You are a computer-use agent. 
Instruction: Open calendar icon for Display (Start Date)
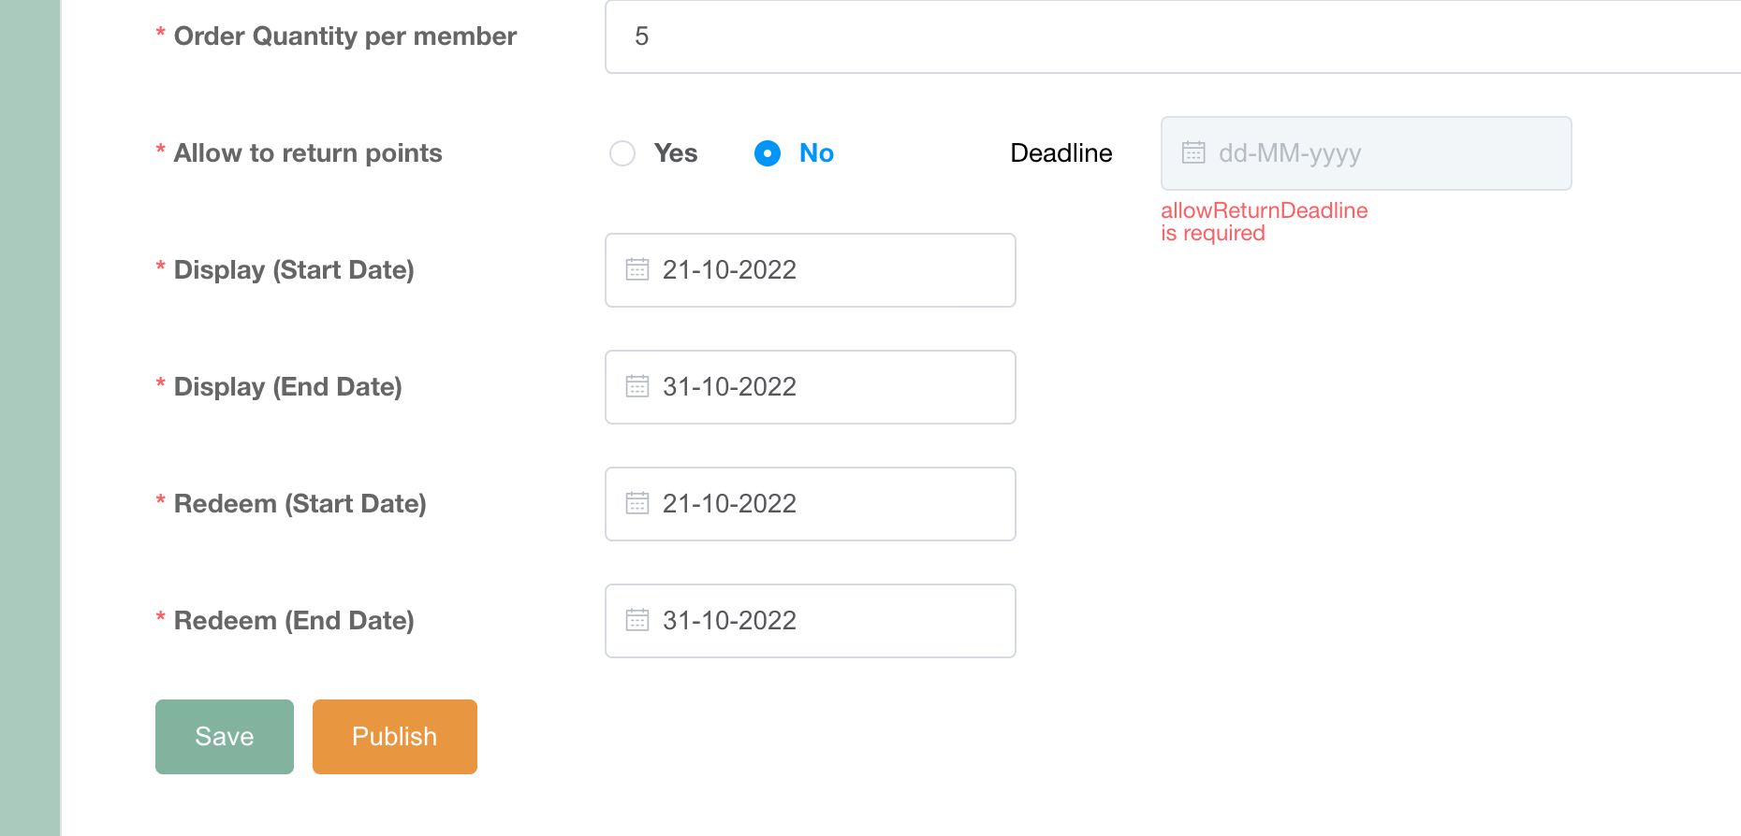point(637,270)
